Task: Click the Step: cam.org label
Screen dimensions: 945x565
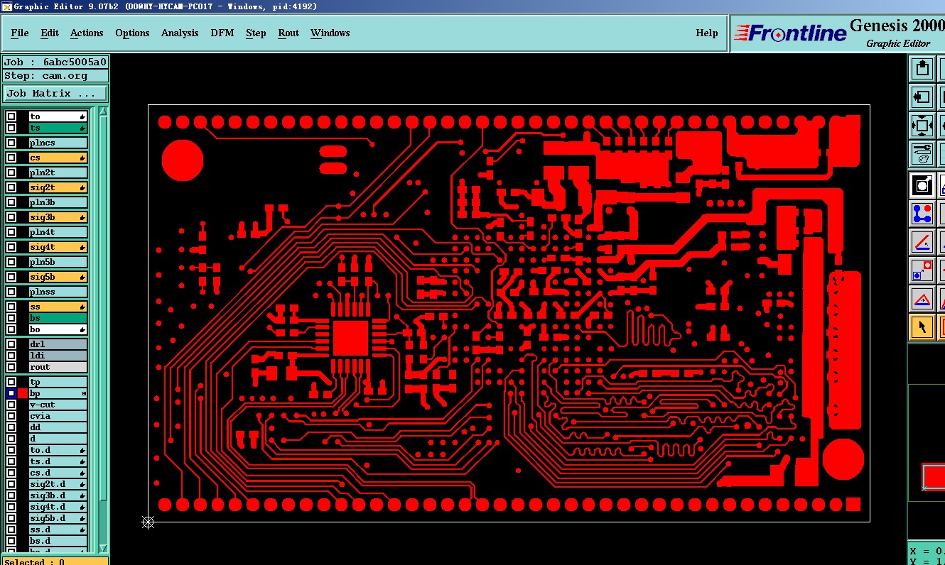Action: point(55,75)
